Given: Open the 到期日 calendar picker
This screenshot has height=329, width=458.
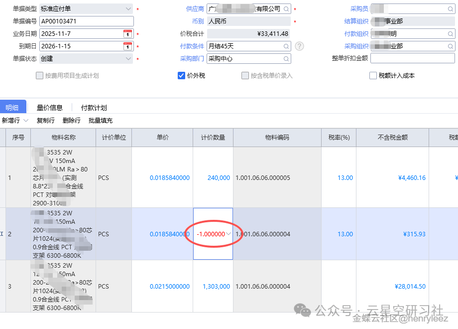Looking at the screenshot, I should coord(127,46).
